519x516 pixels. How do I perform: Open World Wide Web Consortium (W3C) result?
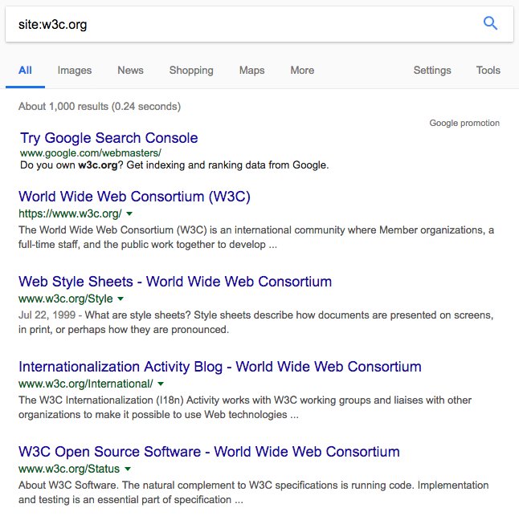pos(134,197)
